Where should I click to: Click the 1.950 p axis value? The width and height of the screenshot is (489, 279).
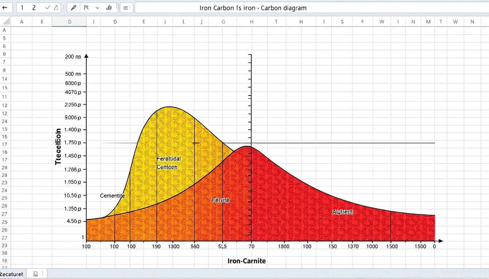pos(73,182)
